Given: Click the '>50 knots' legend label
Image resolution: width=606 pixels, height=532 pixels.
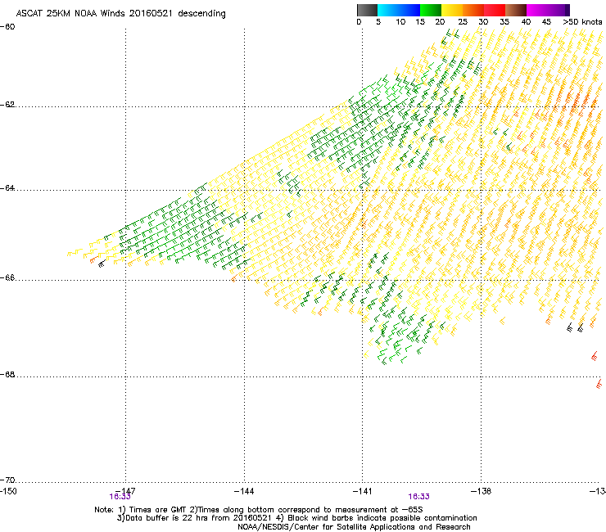Looking at the screenshot, I should click(582, 22).
